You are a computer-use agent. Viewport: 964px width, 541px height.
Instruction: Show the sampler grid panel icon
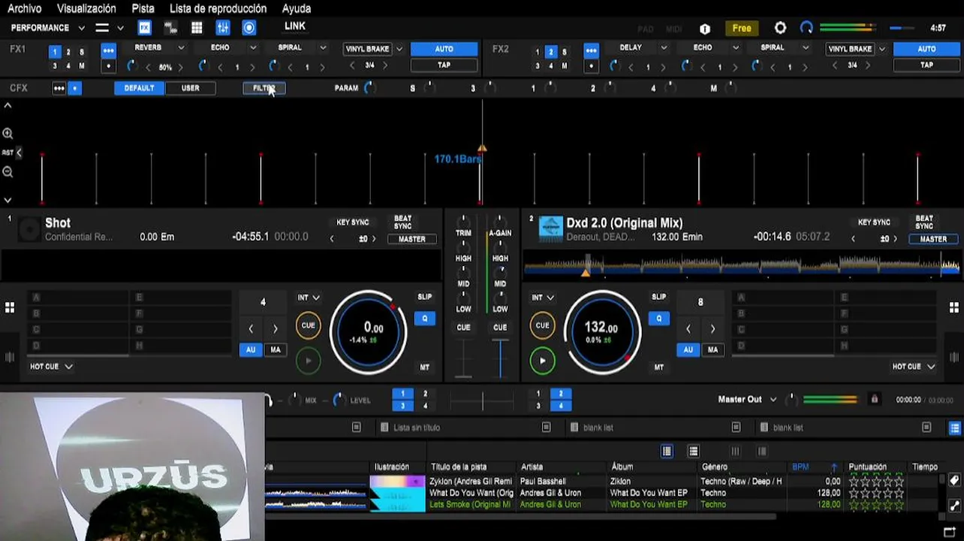coord(197,28)
